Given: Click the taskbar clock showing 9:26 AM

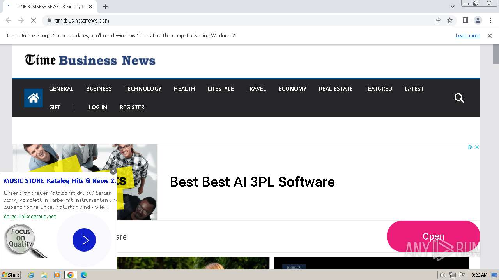Looking at the screenshot, I should tap(479, 275).
